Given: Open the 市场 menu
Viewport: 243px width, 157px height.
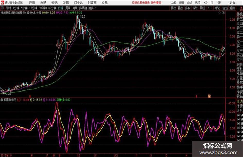Looking at the screenshot, I should coord(43,3).
